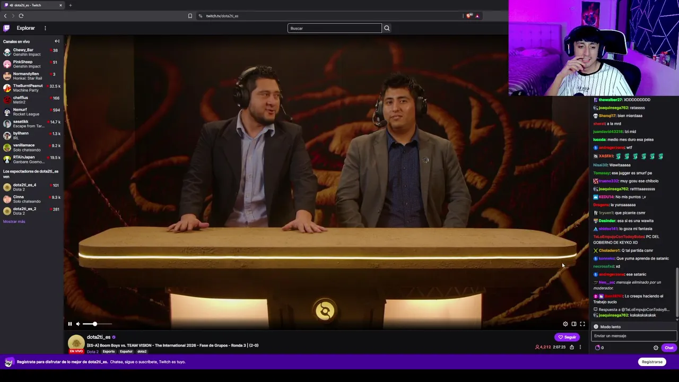Open the dota2ti_es channel avatar
The width and height of the screenshot is (679, 382).
(x=76, y=343)
